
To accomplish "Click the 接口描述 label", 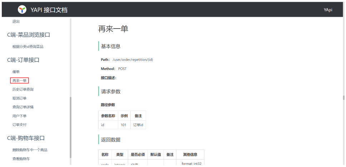I will (x=109, y=78).
